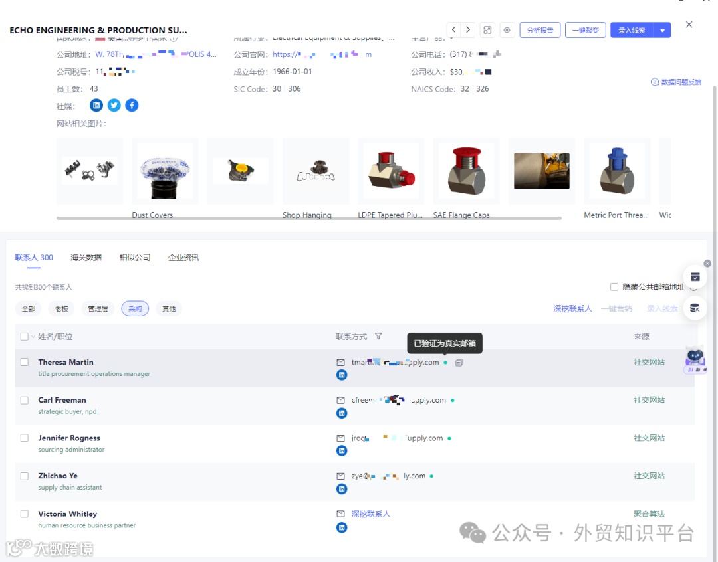The image size is (718, 562).
Task: Check the Carl Freeman row checkbox
Action: pos(25,400)
